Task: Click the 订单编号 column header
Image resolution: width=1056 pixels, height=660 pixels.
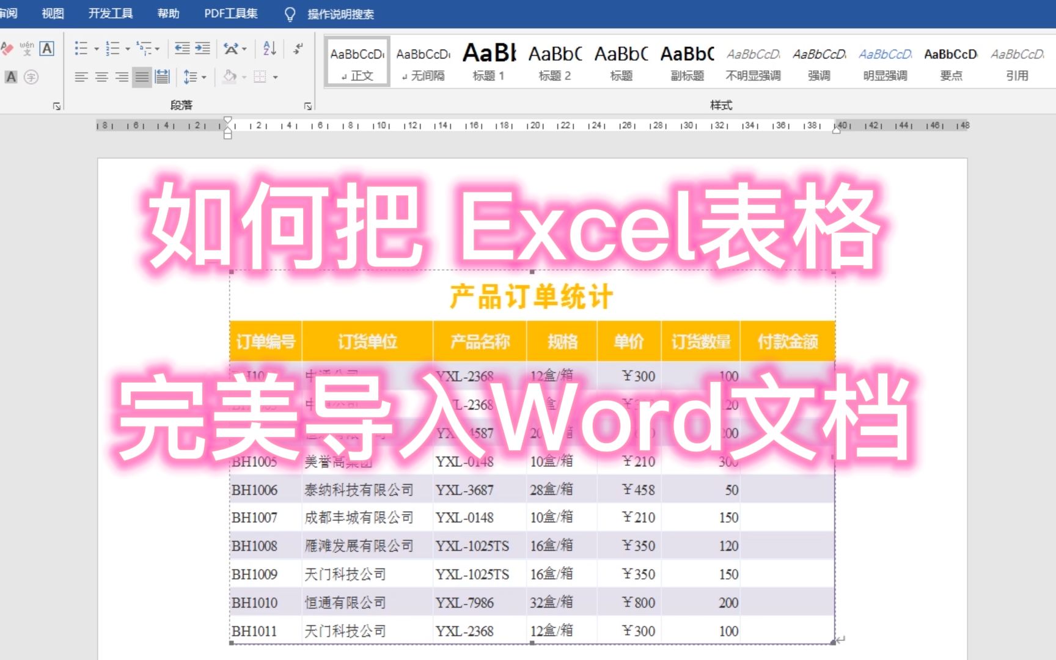Action: [x=266, y=342]
